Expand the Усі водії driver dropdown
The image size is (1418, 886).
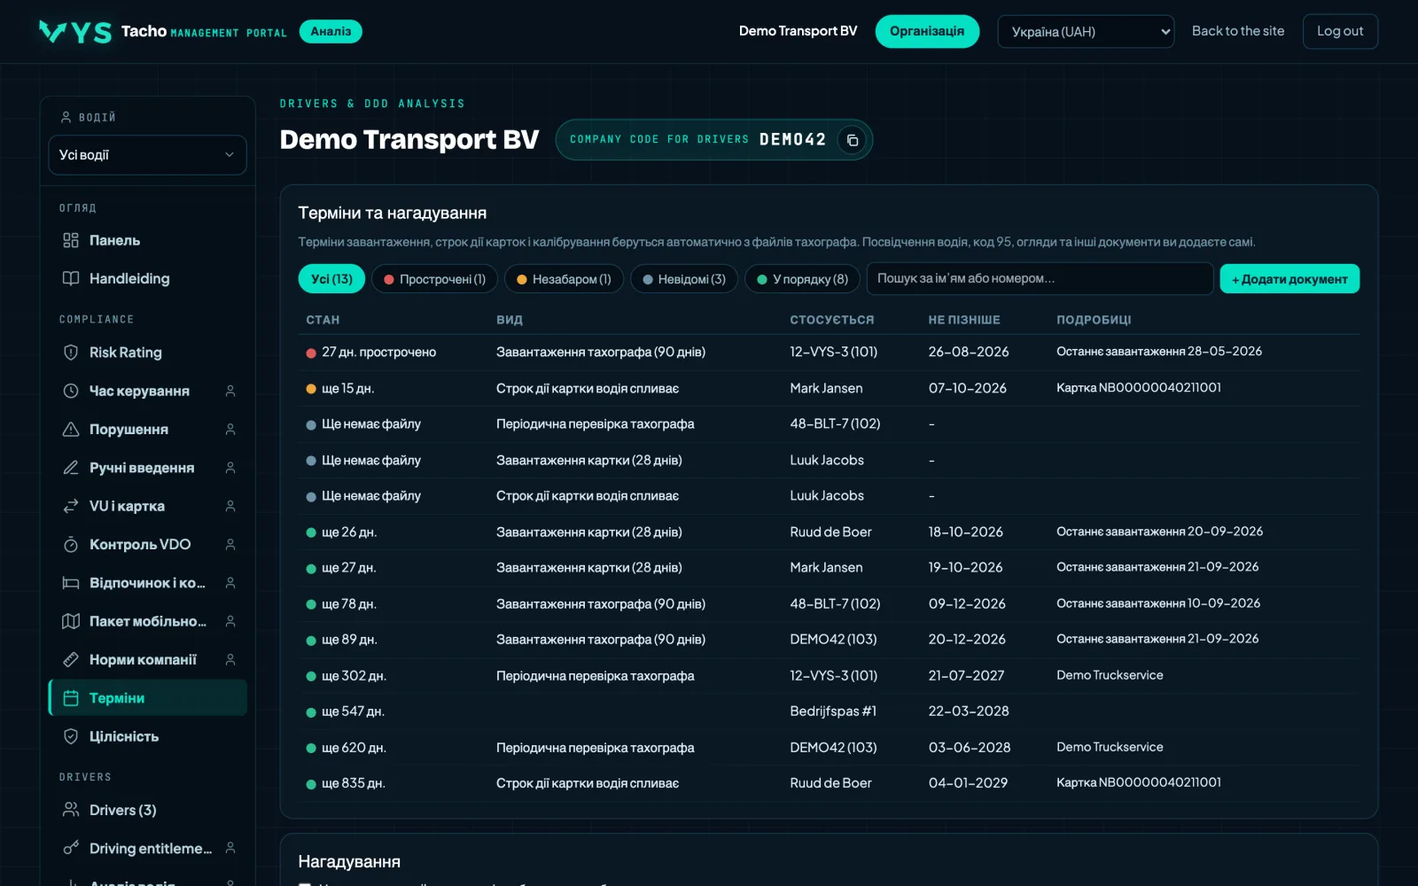point(147,155)
